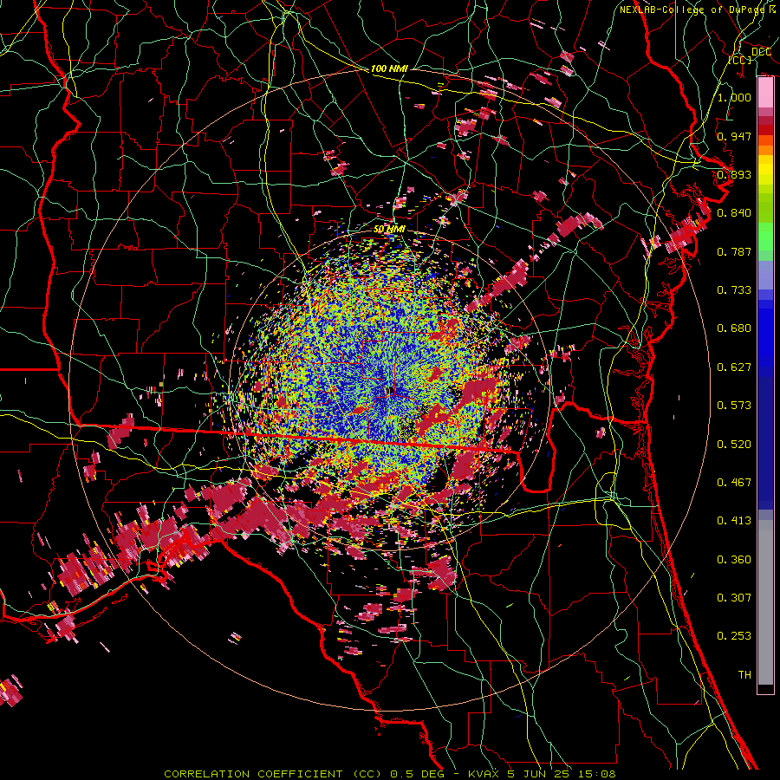Click the 0.520 legend value
The width and height of the screenshot is (780, 780).
734,445
